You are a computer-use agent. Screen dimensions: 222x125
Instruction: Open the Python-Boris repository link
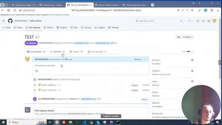tap(36, 21)
